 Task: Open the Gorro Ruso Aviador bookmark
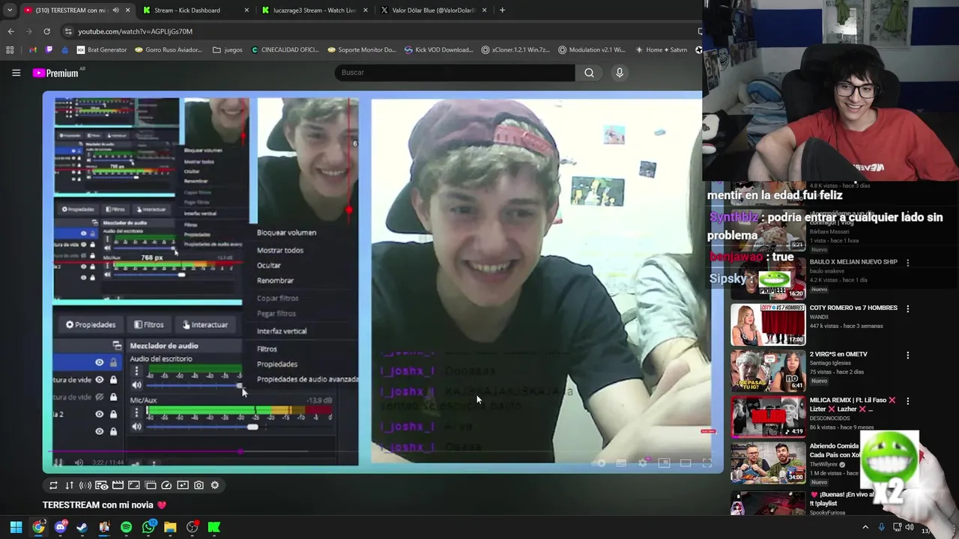168,50
